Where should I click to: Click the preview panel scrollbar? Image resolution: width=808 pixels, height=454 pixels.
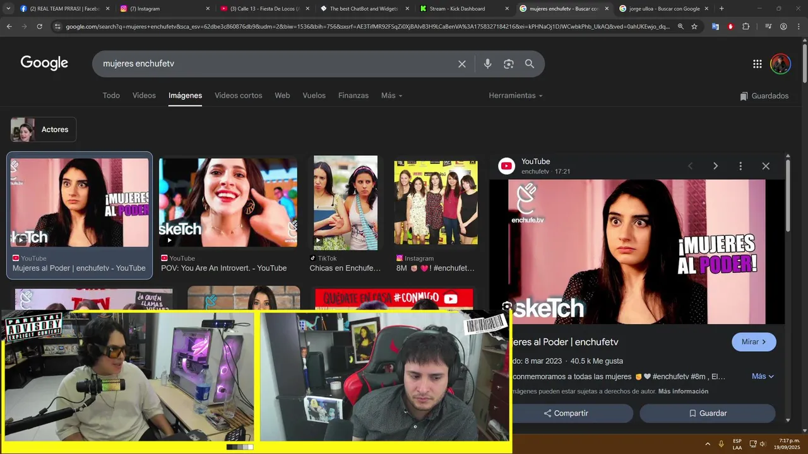coord(788,195)
